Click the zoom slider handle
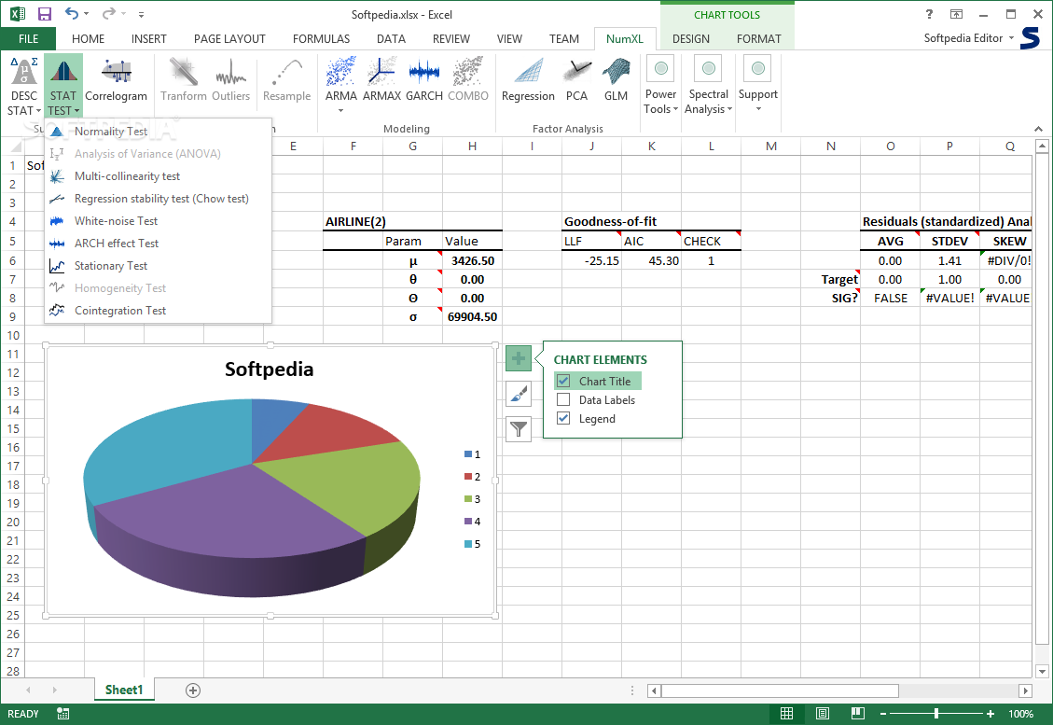This screenshot has width=1053, height=725. [x=936, y=714]
